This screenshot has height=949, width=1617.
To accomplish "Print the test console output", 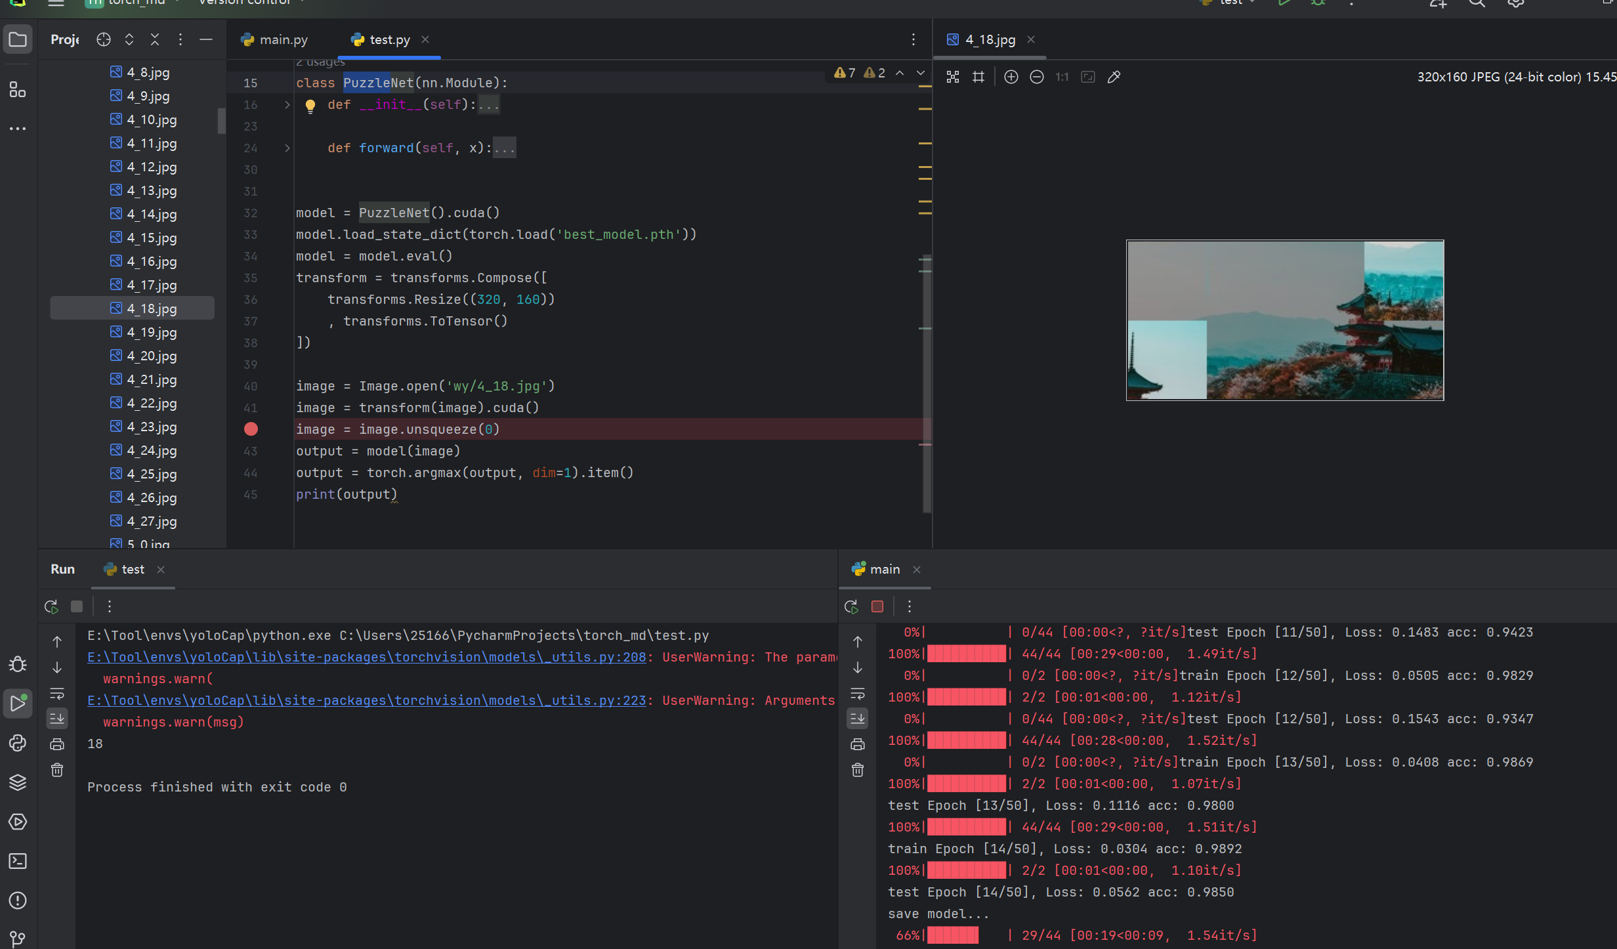I will pos(57,744).
